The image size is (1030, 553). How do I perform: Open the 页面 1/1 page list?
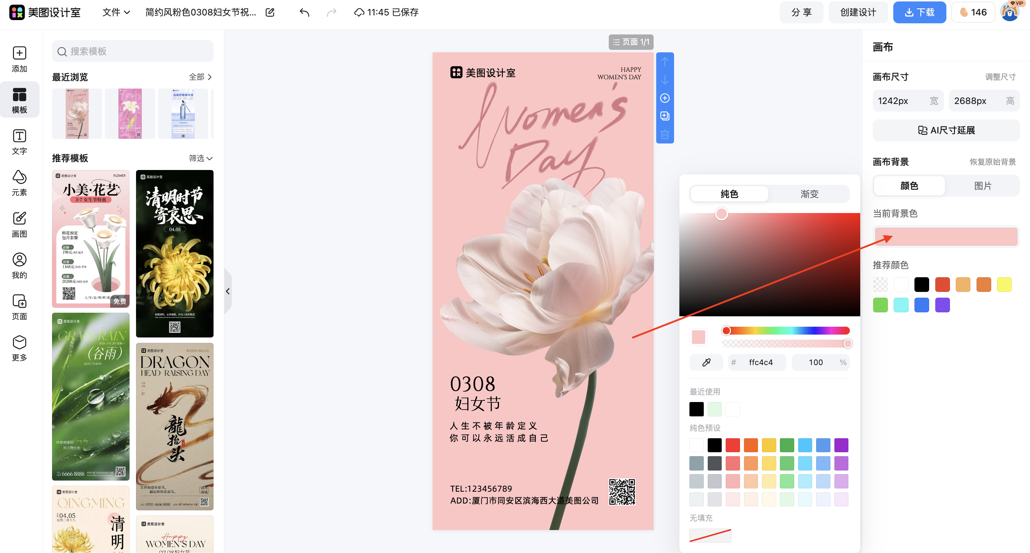point(631,42)
